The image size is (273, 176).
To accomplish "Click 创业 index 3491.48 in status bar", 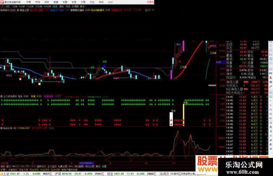I will (116, 174).
